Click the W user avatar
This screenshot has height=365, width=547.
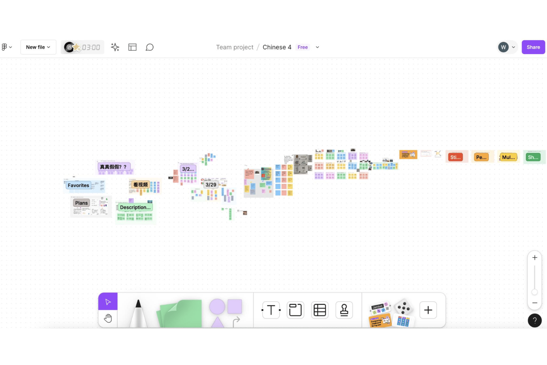click(503, 47)
